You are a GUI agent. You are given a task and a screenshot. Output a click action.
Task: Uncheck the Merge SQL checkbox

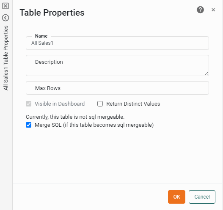[x=29, y=125]
